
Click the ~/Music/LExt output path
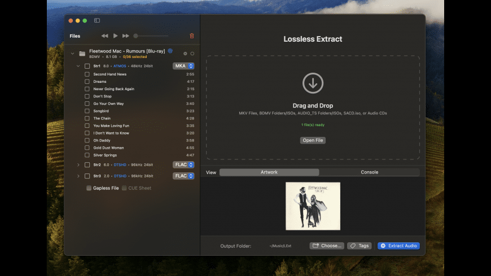click(x=280, y=246)
